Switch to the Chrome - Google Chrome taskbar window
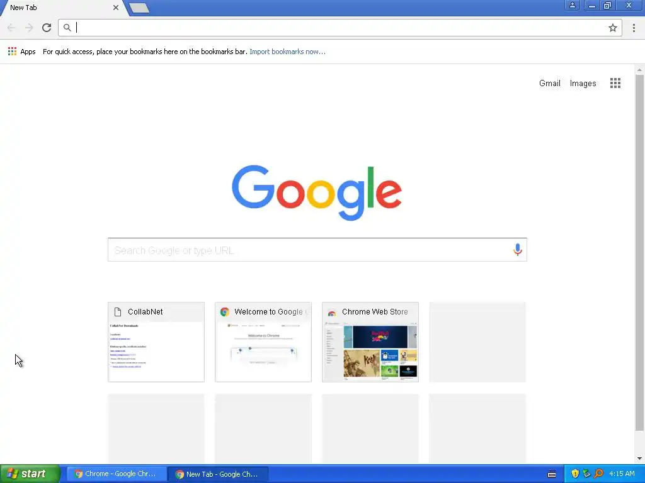This screenshot has height=483, width=645. (117, 474)
